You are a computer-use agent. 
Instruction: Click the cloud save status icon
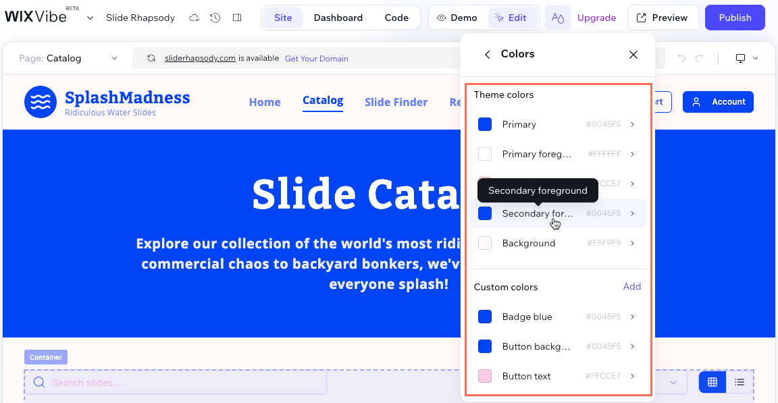pyautogui.click(x=194, y=18)
